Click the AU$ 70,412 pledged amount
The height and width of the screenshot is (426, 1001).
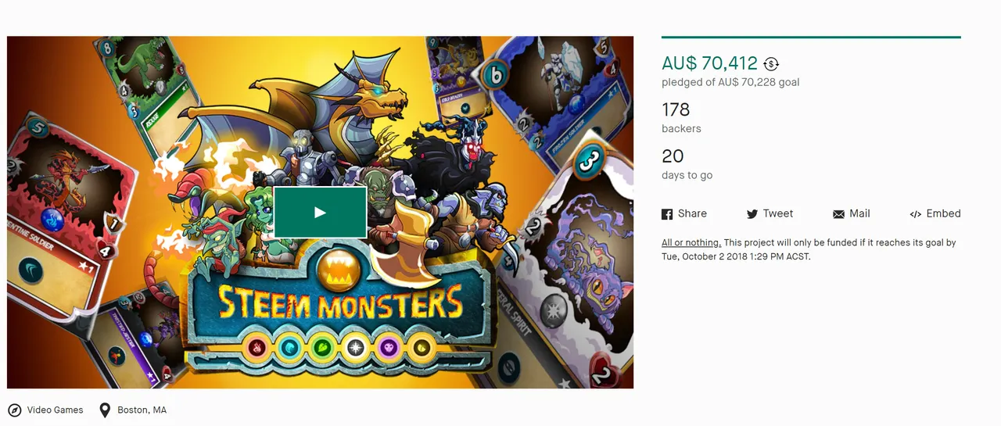(710, 63)
